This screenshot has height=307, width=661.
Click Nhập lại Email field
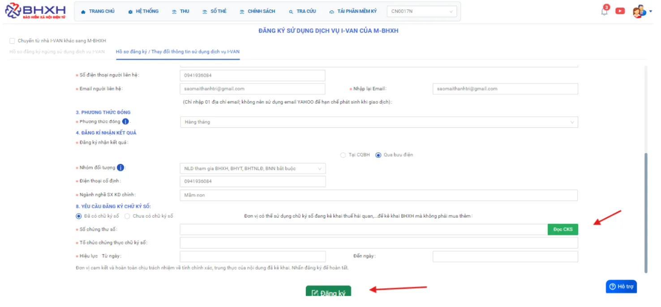click(x=505, y=89)
